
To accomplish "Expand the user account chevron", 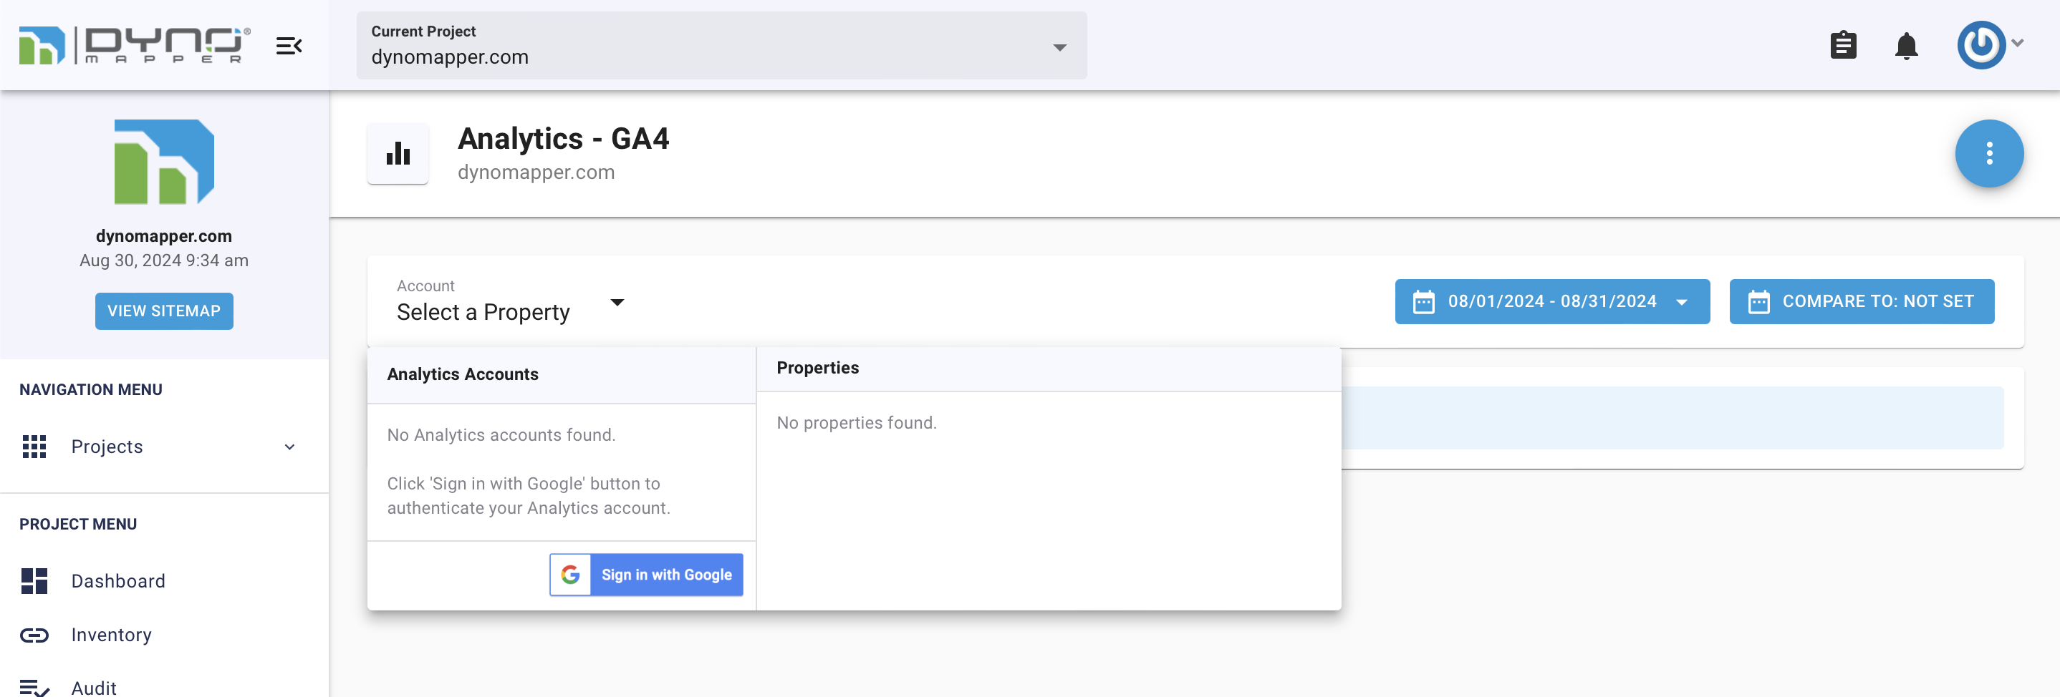I will point(2018,44).
